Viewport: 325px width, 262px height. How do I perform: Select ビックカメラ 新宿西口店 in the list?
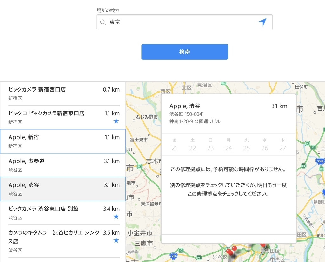pyautogui.click(x=63, y=93)
